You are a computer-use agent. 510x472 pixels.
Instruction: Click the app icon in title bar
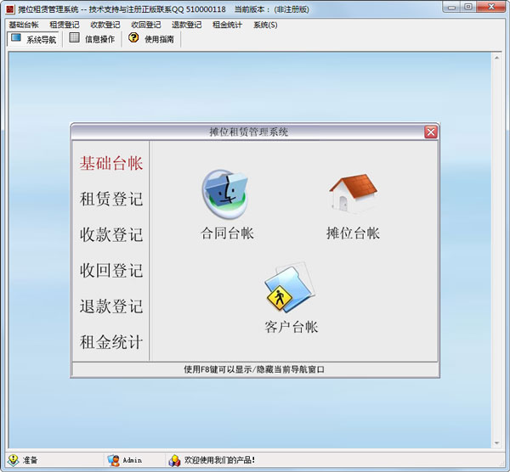(x=10, y=9)
